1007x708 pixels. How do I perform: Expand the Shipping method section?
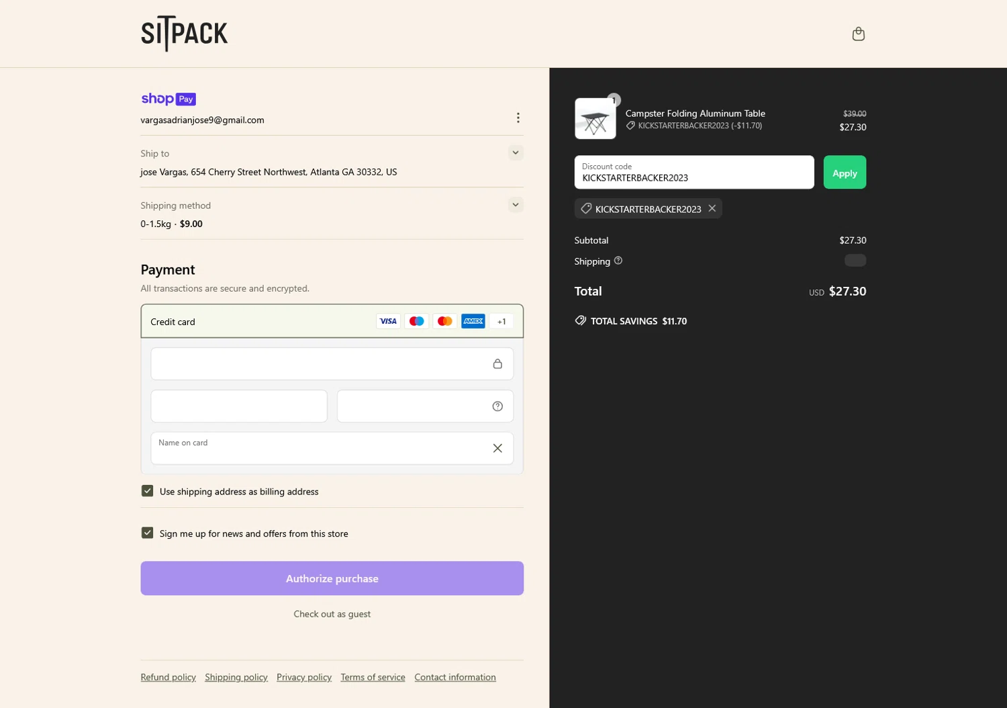tap(516, 204)
